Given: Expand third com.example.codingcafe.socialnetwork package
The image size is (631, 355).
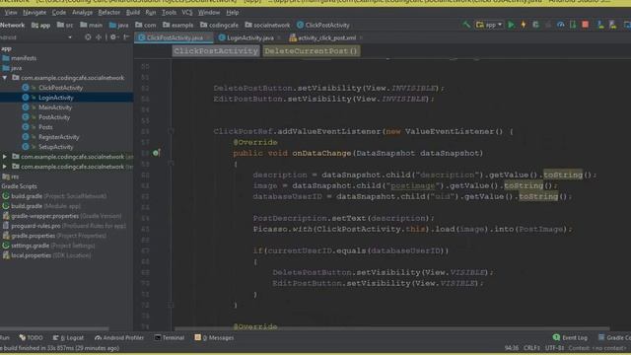Looking at the screenshot, I should click(x=4, y=167).
